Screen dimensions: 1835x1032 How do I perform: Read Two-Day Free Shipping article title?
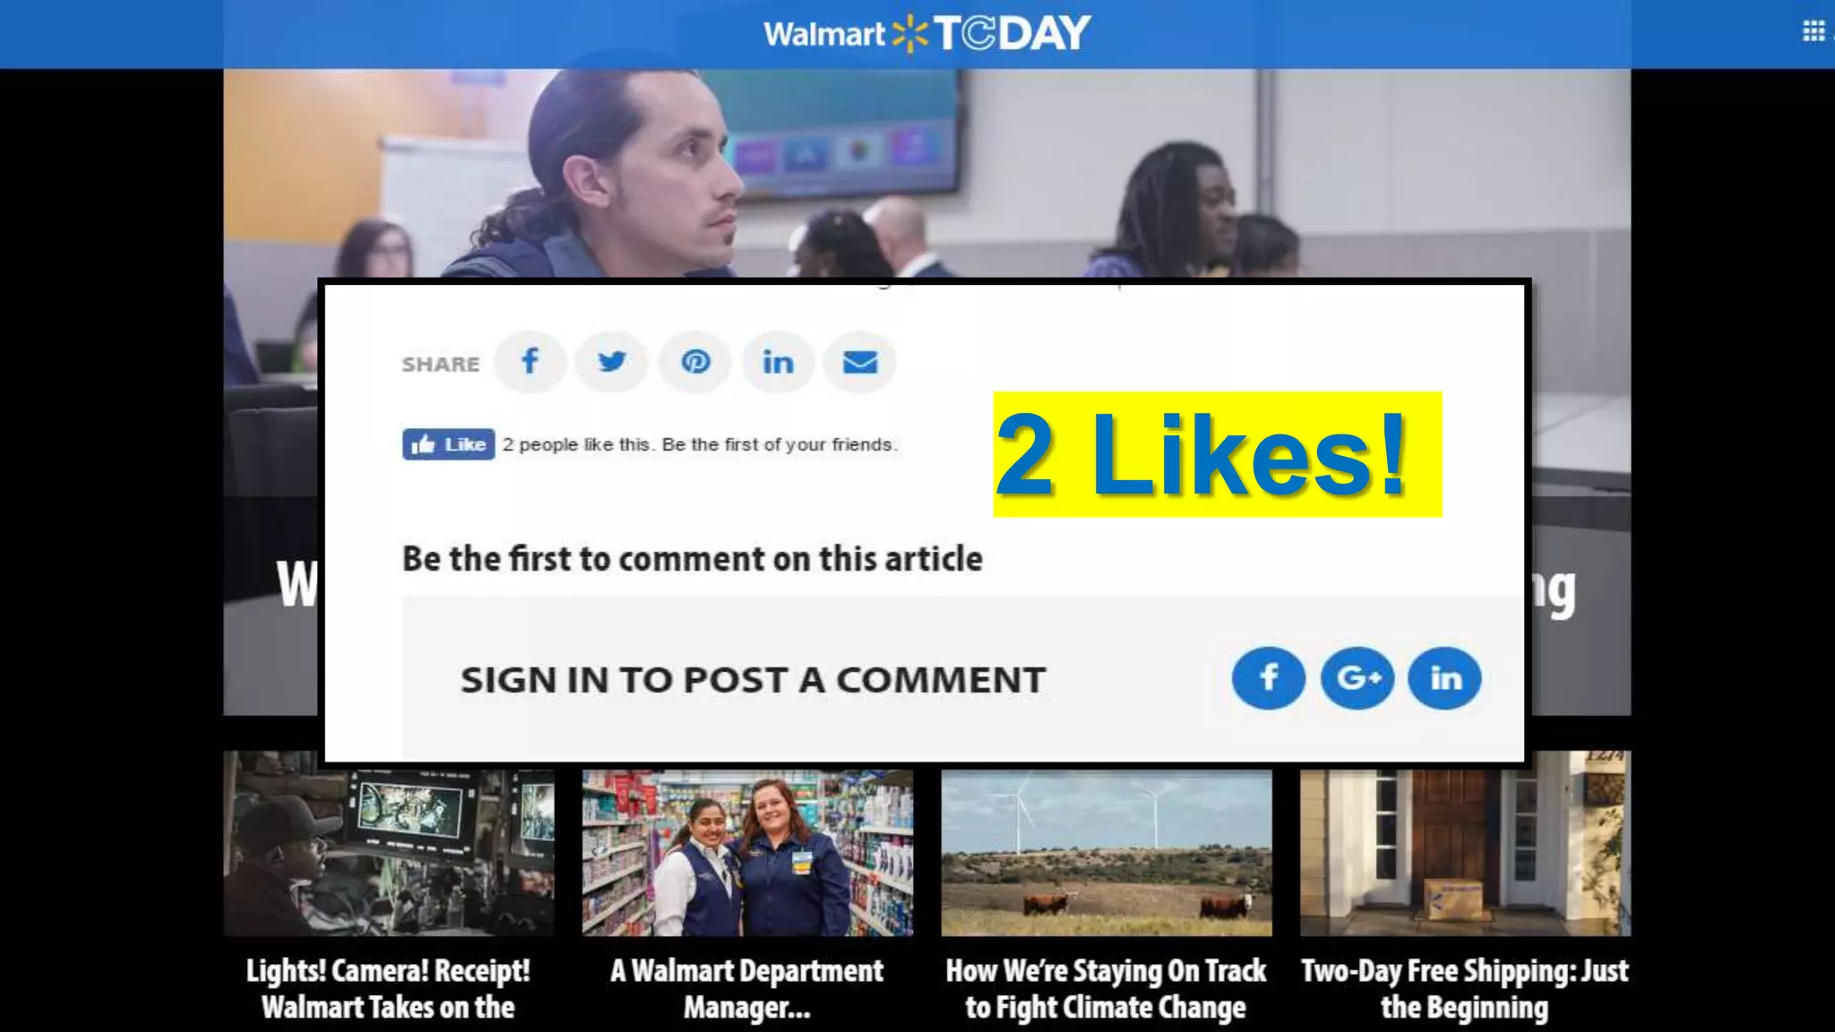[1465, 989]
